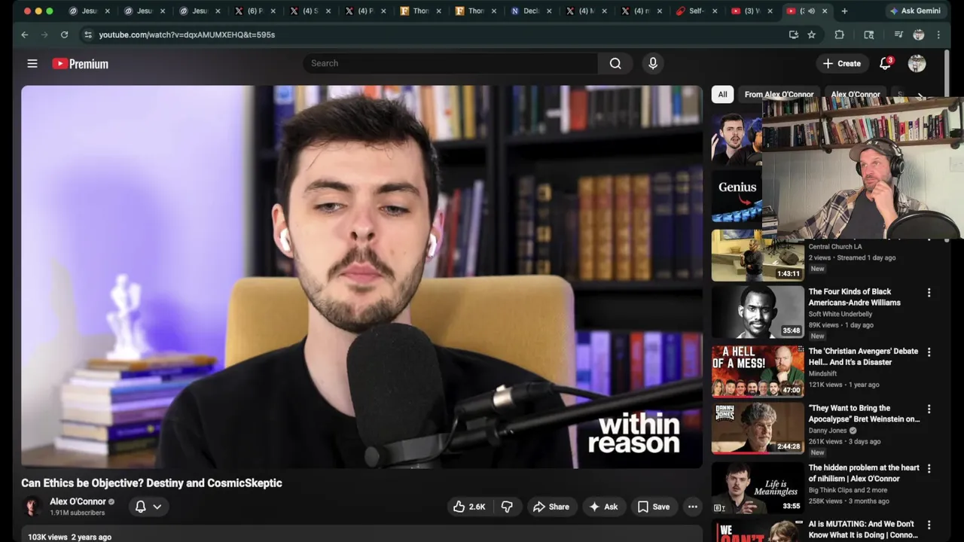Viewport: 964px width, 542px height.
Task: Reload the YouTube page
Action: (x=64, y=35)
